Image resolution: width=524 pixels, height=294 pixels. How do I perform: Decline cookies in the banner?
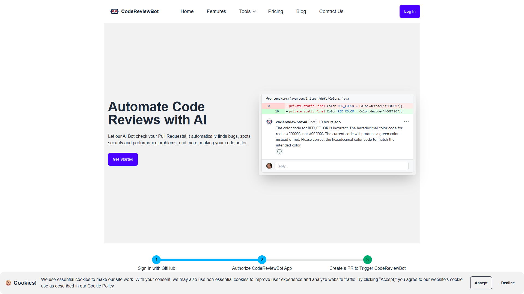point(508,283)
